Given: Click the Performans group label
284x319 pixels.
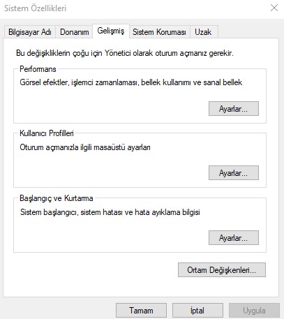Looking at the screenshot, I should pyautogui.click(x=38, y=69).
